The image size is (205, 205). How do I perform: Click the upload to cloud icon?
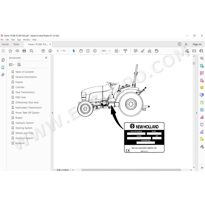point(17,51)
